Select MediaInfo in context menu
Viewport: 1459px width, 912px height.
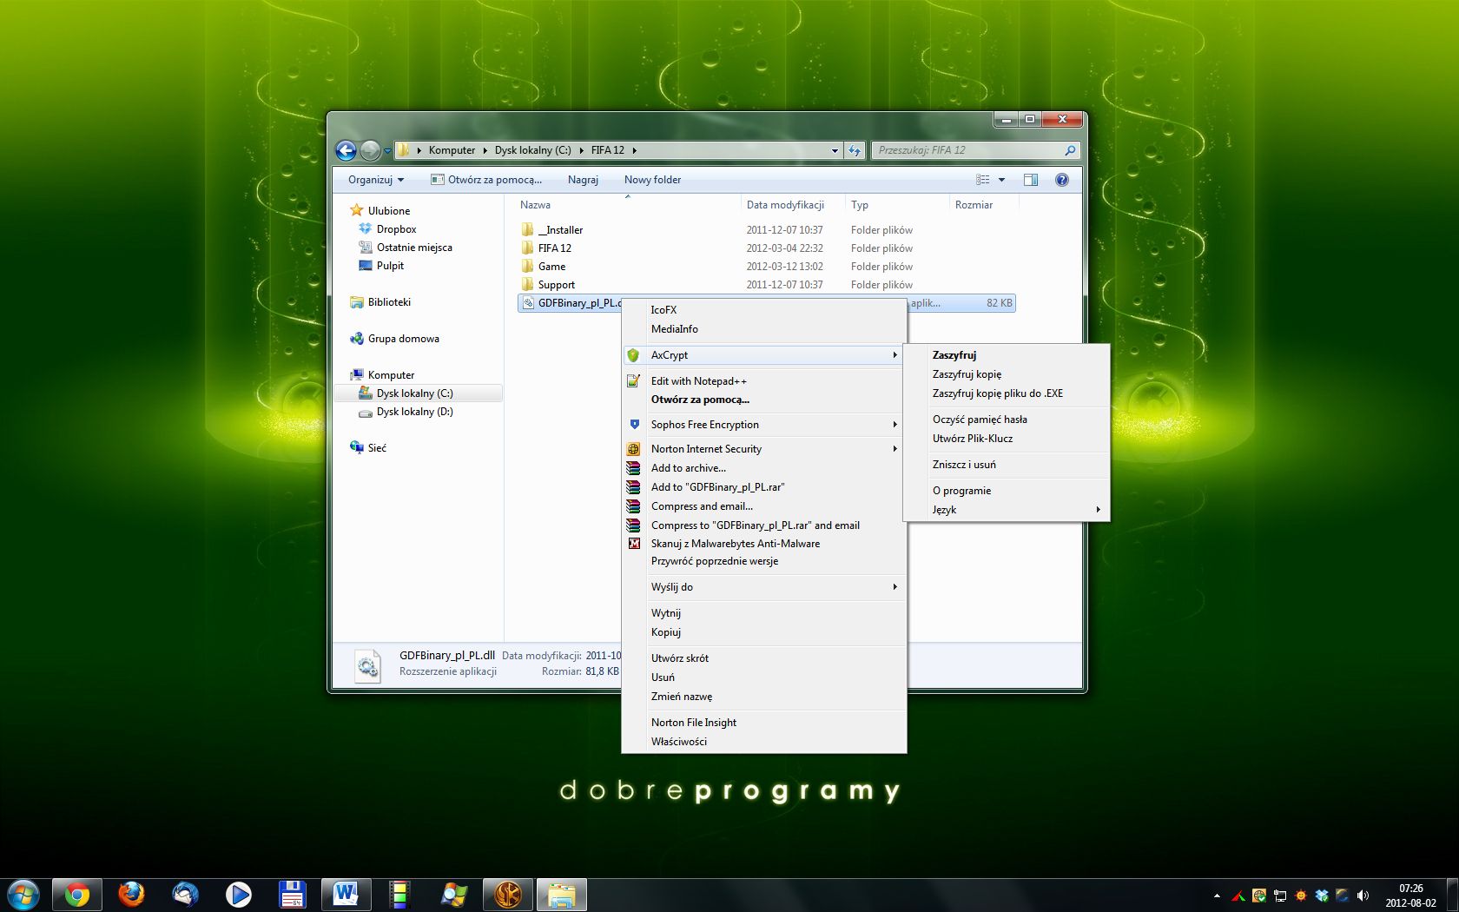coord(763,328)
